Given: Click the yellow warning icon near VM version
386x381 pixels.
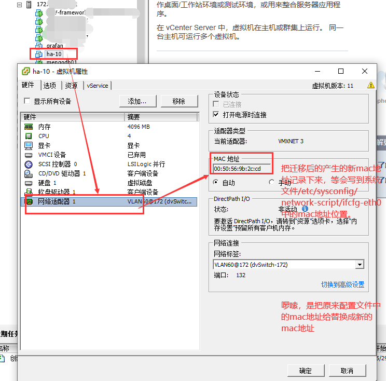Looking at the screenshot, I should [371, 86].
